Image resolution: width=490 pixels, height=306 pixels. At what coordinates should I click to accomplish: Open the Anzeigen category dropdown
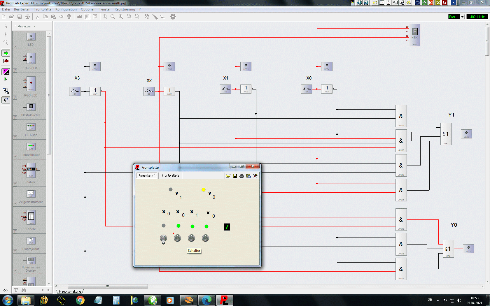pyautogui.click(x=27, y=26)
